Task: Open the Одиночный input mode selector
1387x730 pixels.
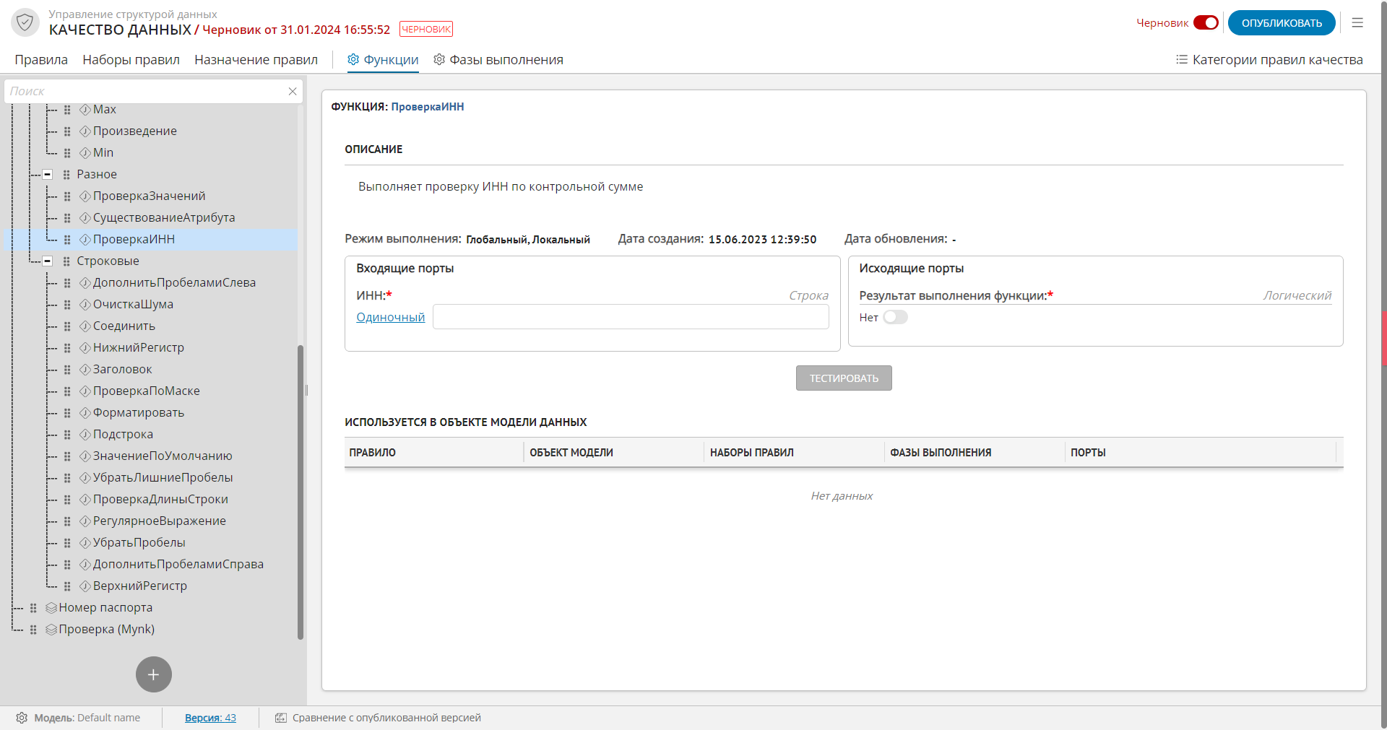Action: point(390,318)
